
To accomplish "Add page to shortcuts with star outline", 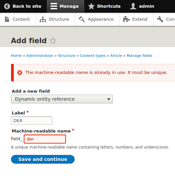I will pos(53,40).
